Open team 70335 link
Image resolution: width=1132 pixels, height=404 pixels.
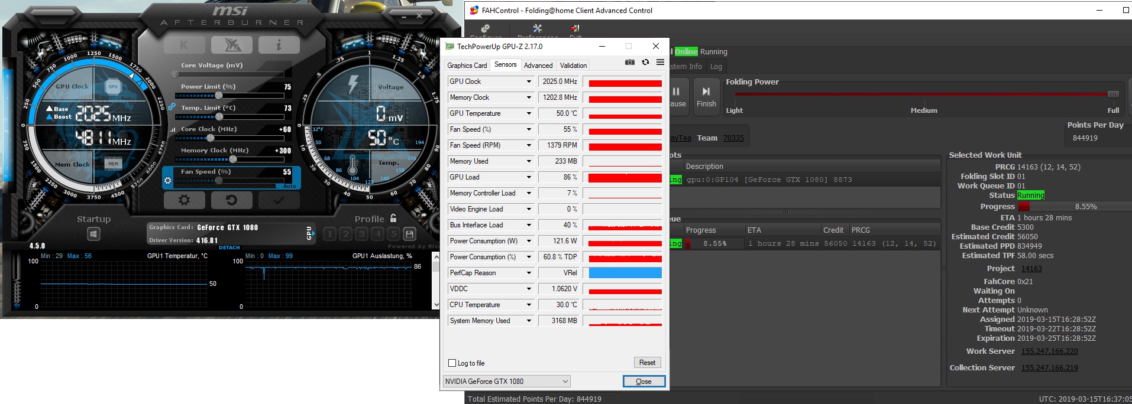(x=733, y=138)
